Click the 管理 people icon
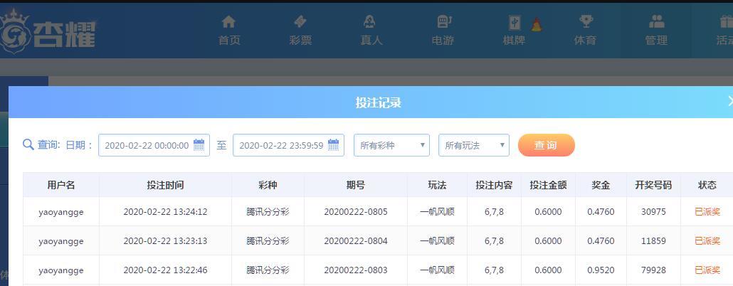 pyautogui.click(x=657, y=21)
